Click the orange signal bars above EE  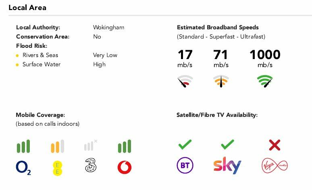(x=57, y=146)
